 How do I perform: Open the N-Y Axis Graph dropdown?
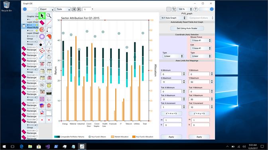pyautogui.click(x=173, y=18)
